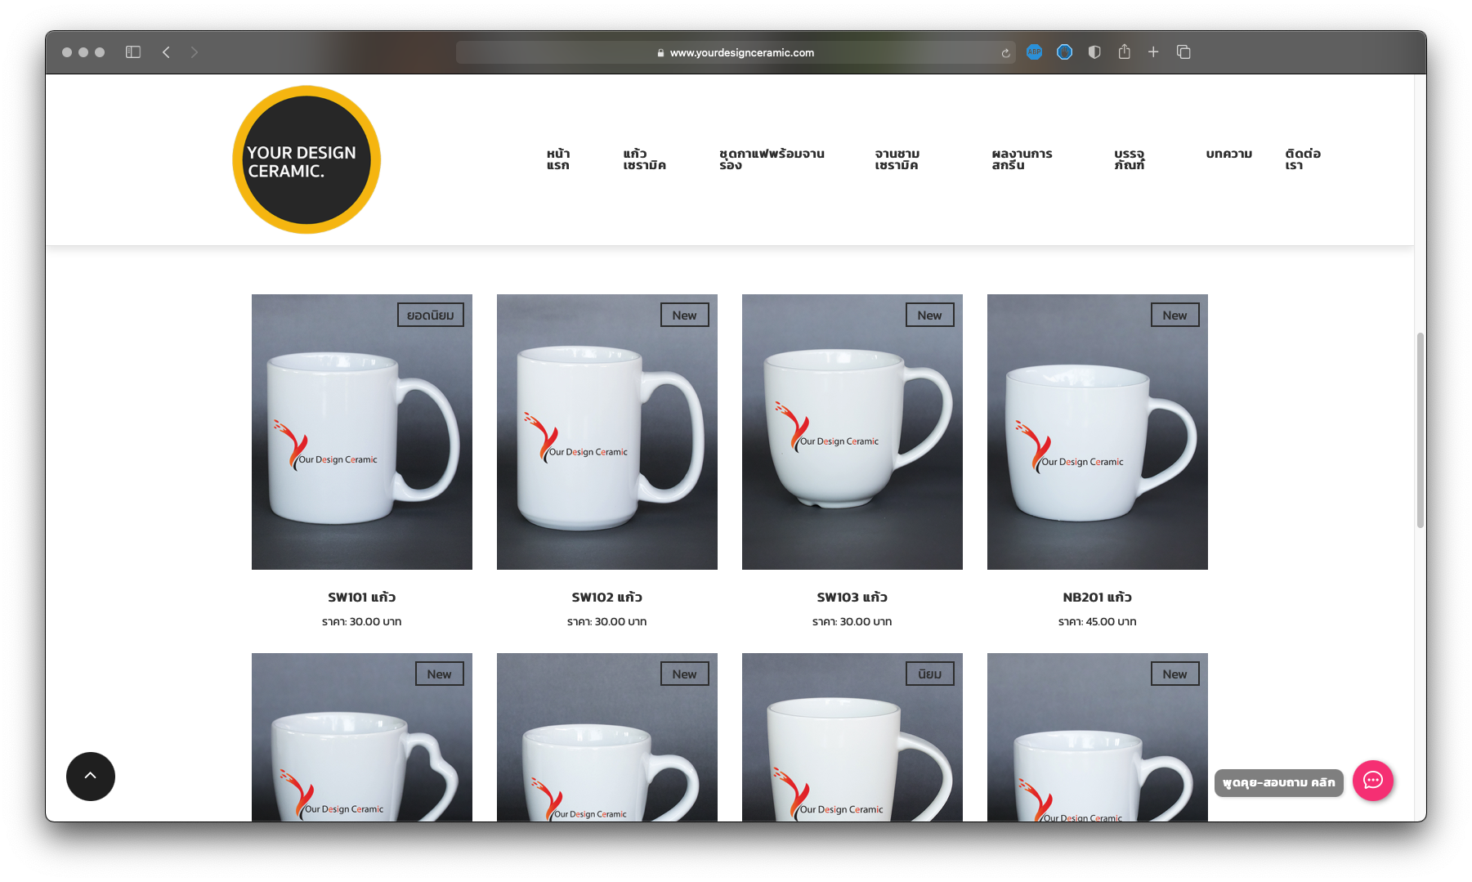
Task: Click the padlock icon in the address bar
Action: coord(660,53)
